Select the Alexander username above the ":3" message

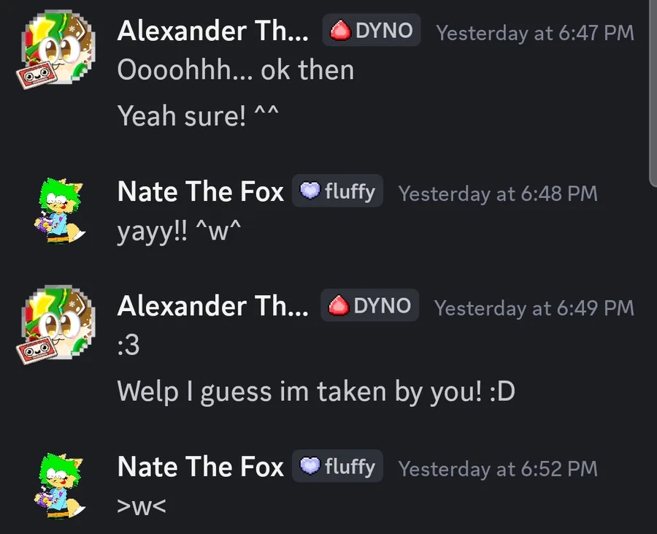(212, 306)
